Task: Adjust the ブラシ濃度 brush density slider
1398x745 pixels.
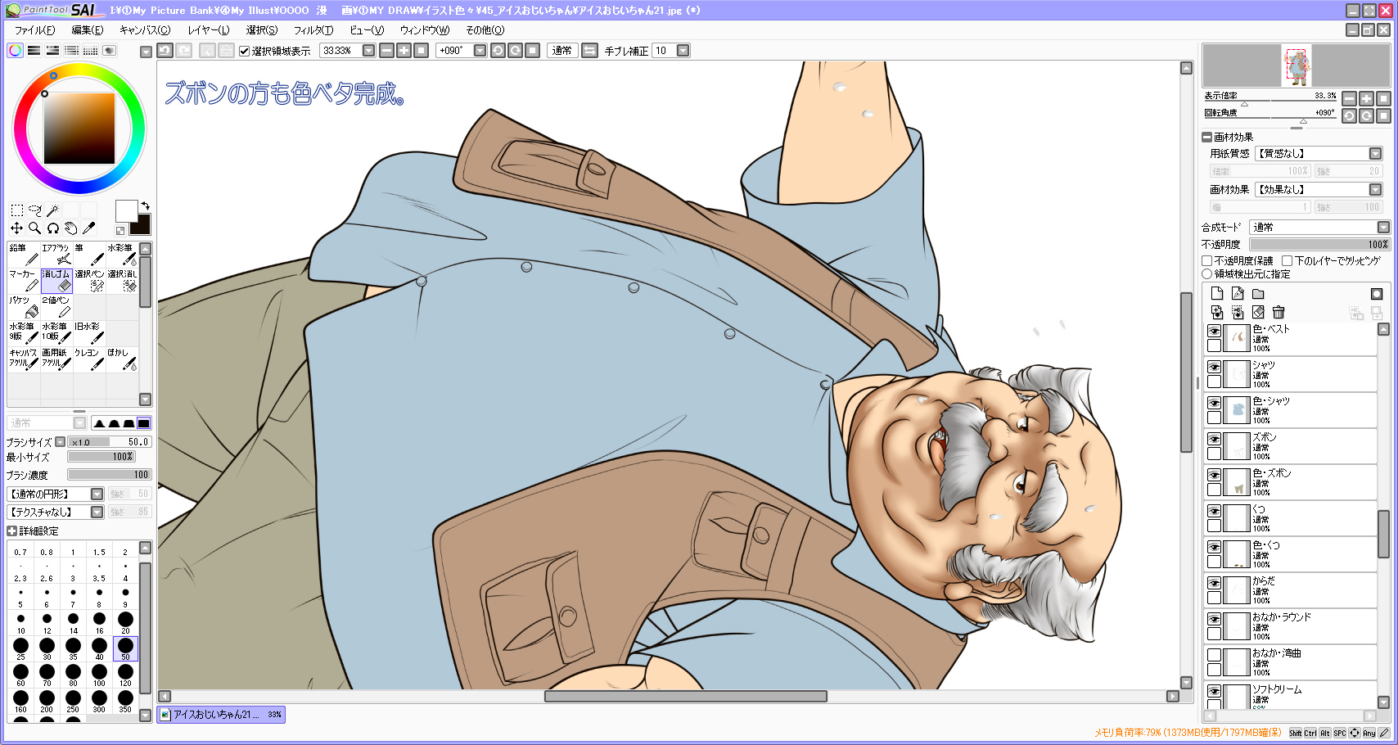Action: tap(109, 475)
